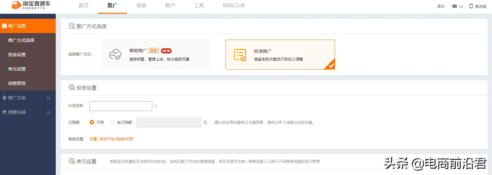492x175 pixels.
Task: Expand the 推广设置 step in sidebar
Action: pyautogui.click(x=17, y=26)
